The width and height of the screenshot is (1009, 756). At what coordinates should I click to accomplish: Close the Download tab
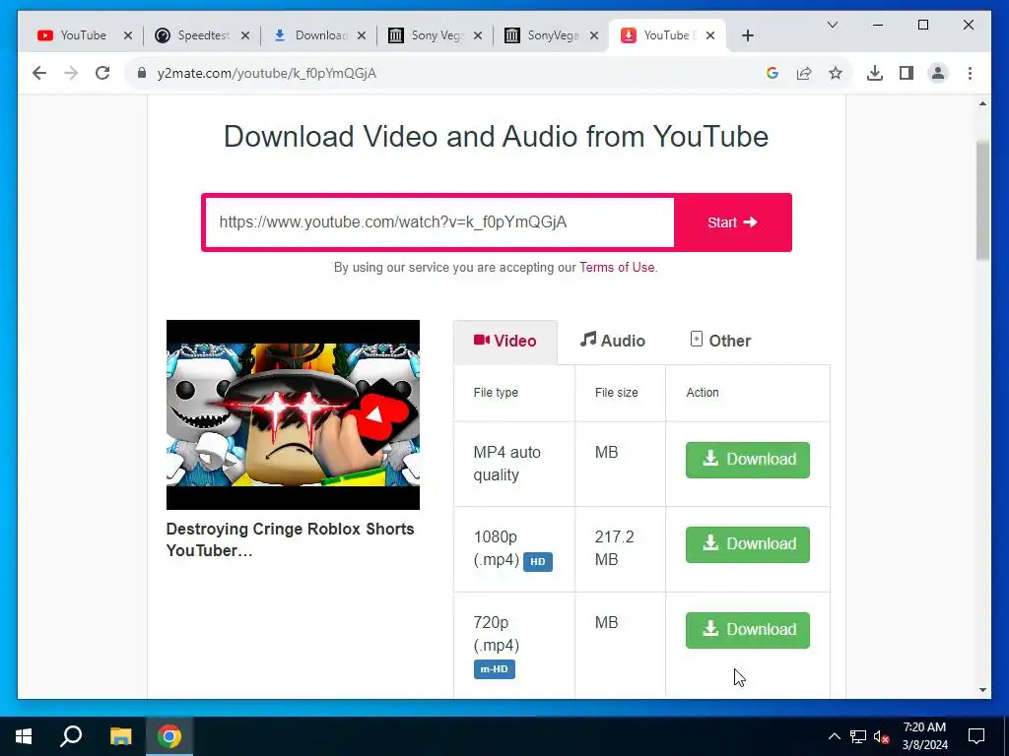tap(362, 35)
